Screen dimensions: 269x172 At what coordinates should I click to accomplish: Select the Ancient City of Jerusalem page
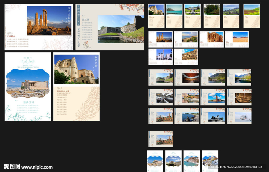76,87
